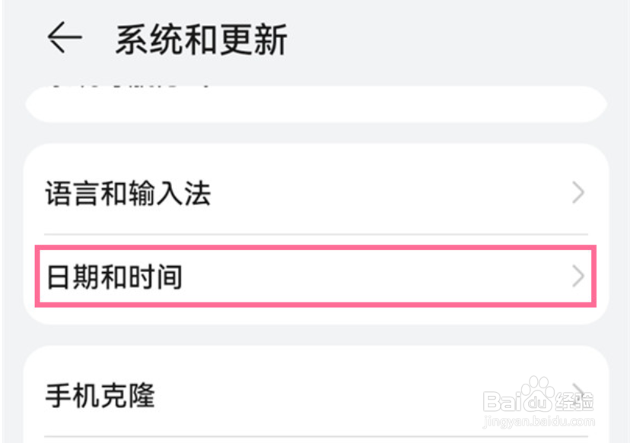
Task: Click the Baidu paw logo watermark
Action: [537, 394]
